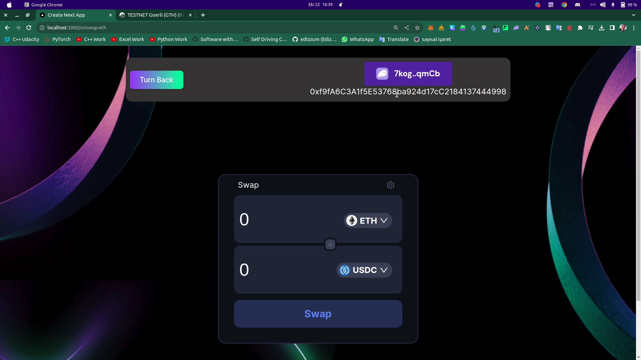641x360 pixels.
Task: Open Self Driving C... bookmark
Action: tap(265, 39)
